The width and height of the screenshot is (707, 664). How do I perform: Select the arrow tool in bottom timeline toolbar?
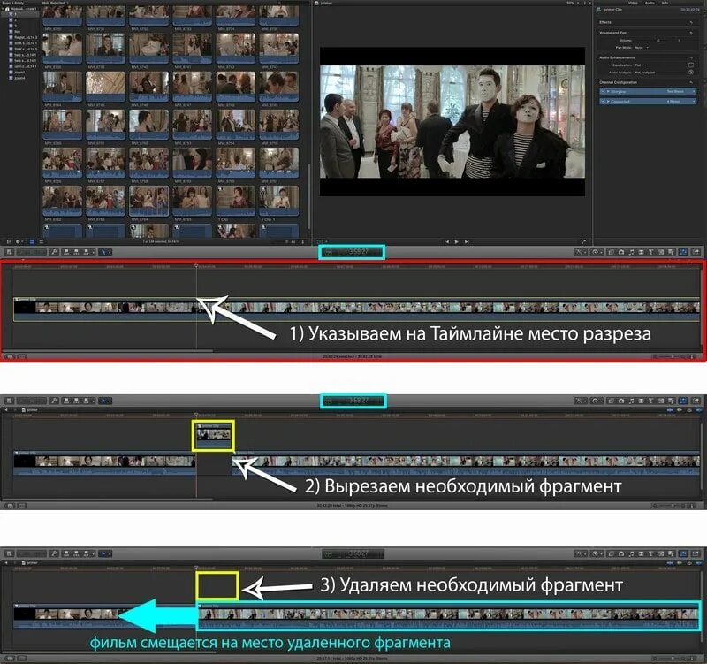[x=103, y=553]
